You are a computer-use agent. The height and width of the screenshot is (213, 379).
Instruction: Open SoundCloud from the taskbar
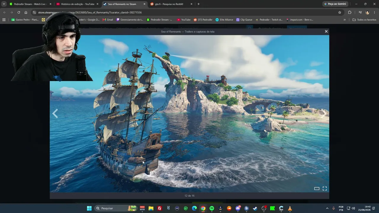pos(229,208)
